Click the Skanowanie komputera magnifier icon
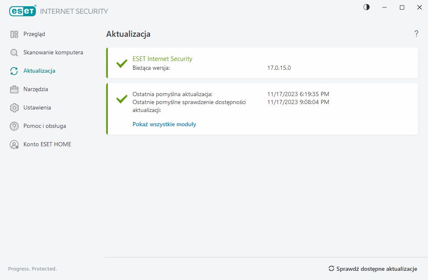The width and height of the screenshot is (428, 280). coord(14,53)
